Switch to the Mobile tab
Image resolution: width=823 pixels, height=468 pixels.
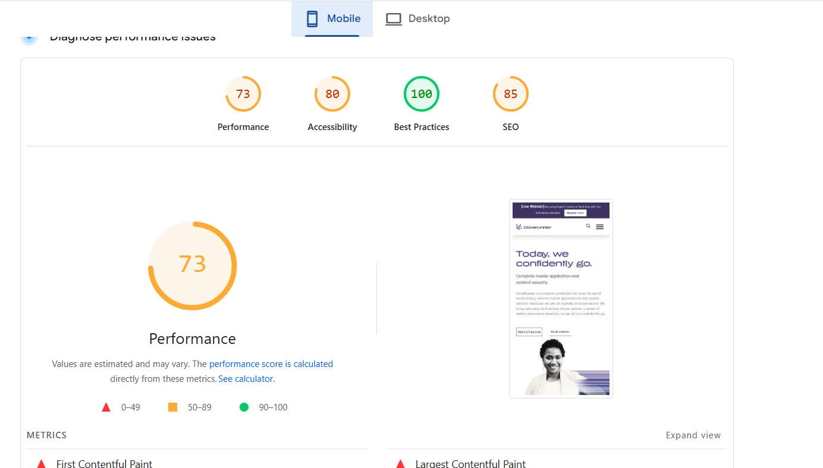[x=332, y=19]
